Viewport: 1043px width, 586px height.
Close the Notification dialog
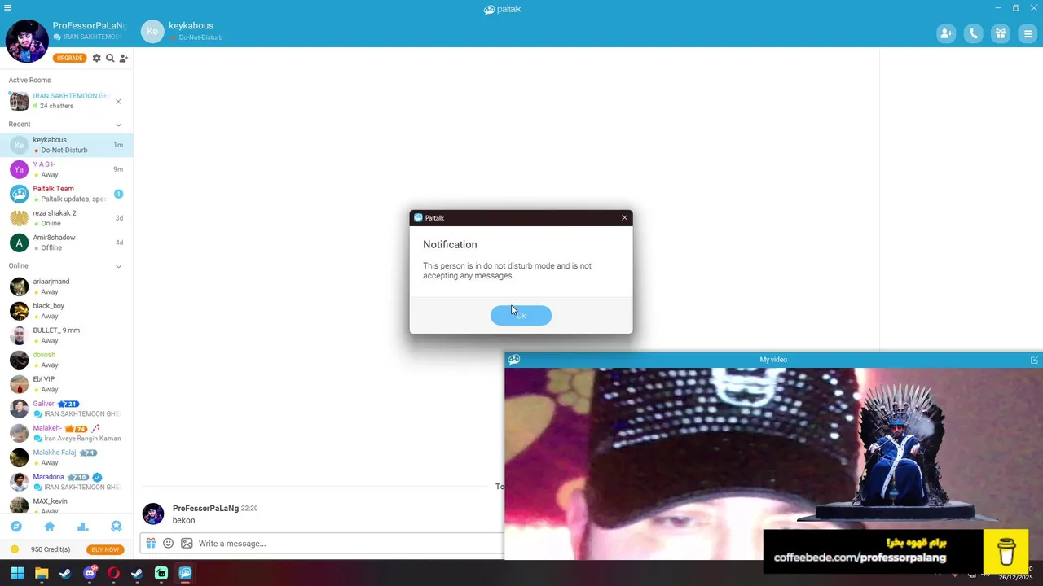(x=625, y=217)
